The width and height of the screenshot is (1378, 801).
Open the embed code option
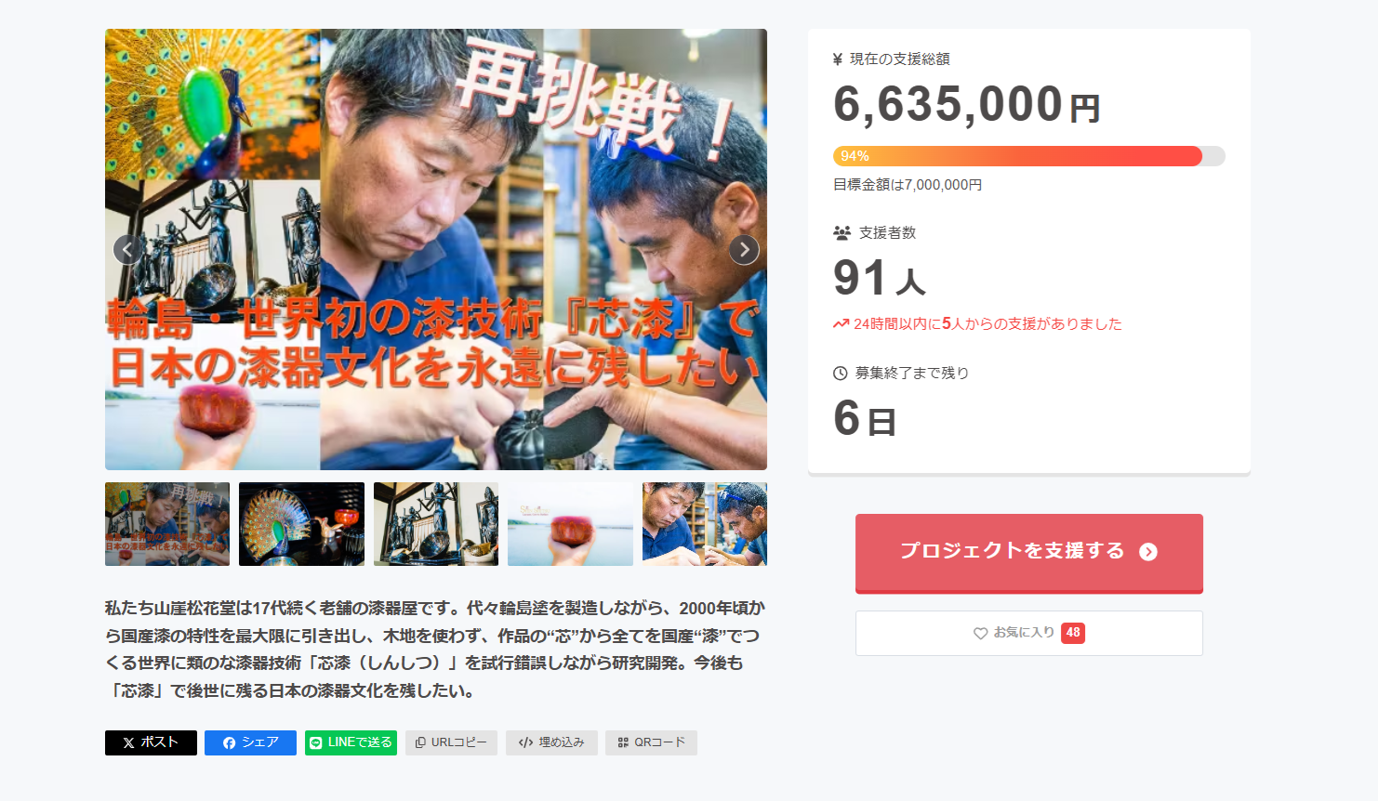click(551, 742)
